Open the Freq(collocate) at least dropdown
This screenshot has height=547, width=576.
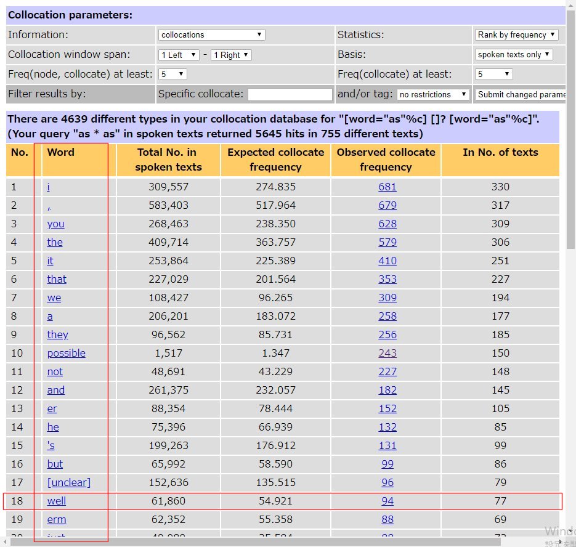point(494,75)
